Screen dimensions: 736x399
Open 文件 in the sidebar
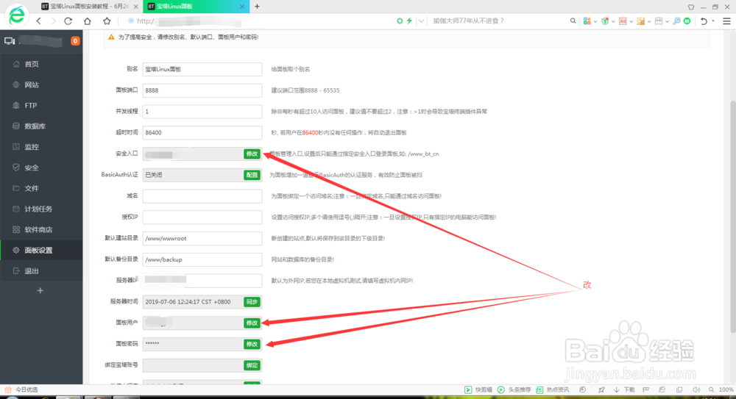pos(41,188)
